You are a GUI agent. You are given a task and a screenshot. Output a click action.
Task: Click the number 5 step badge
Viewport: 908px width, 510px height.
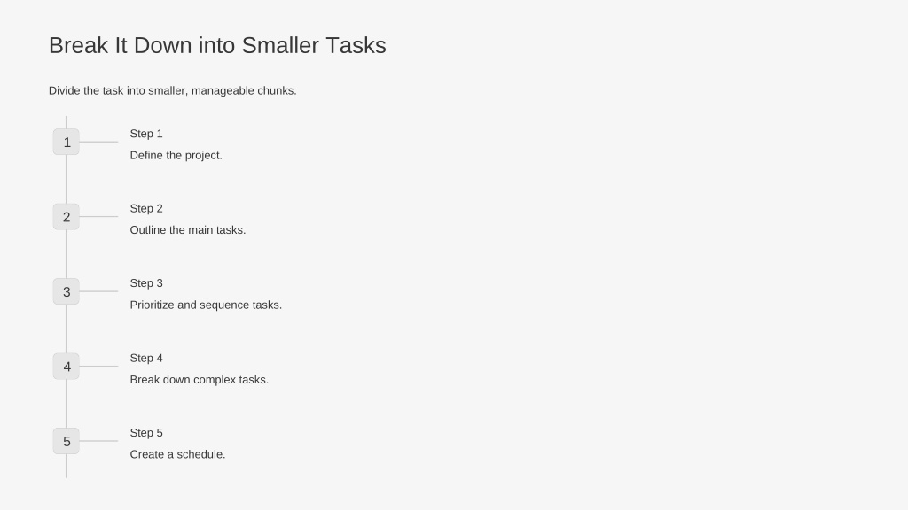tap(66, 441)
